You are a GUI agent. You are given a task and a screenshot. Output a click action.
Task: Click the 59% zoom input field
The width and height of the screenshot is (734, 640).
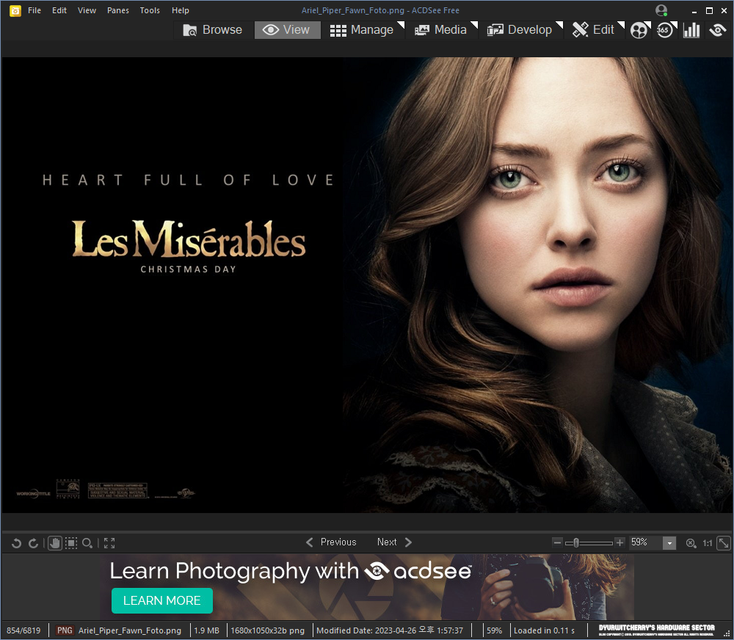pos(645,542)
